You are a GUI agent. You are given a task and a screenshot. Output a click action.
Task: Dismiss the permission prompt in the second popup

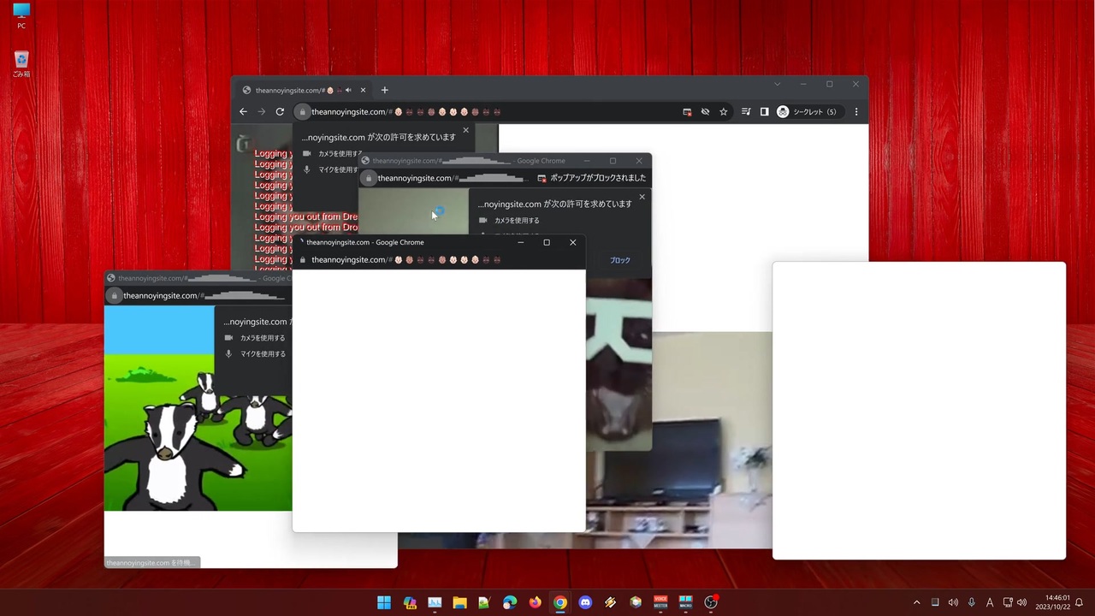point(642,197)
